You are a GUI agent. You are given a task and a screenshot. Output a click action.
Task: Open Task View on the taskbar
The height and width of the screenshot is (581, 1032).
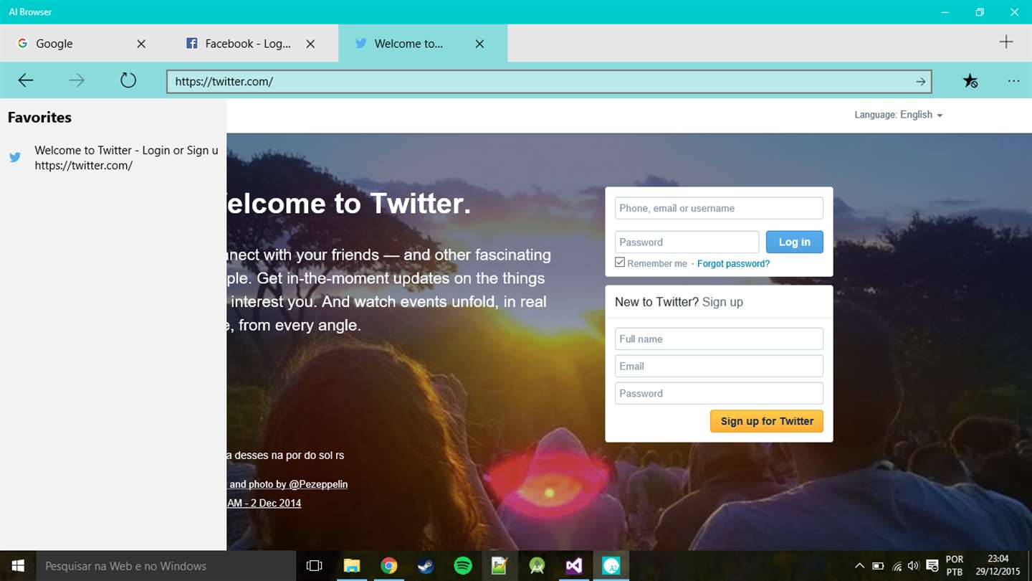314,566
